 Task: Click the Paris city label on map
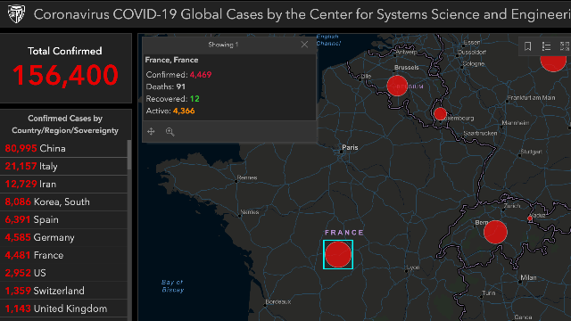(x=350, y=147)
